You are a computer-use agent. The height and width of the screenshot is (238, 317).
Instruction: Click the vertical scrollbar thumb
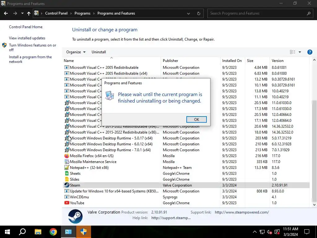point(314,151)
